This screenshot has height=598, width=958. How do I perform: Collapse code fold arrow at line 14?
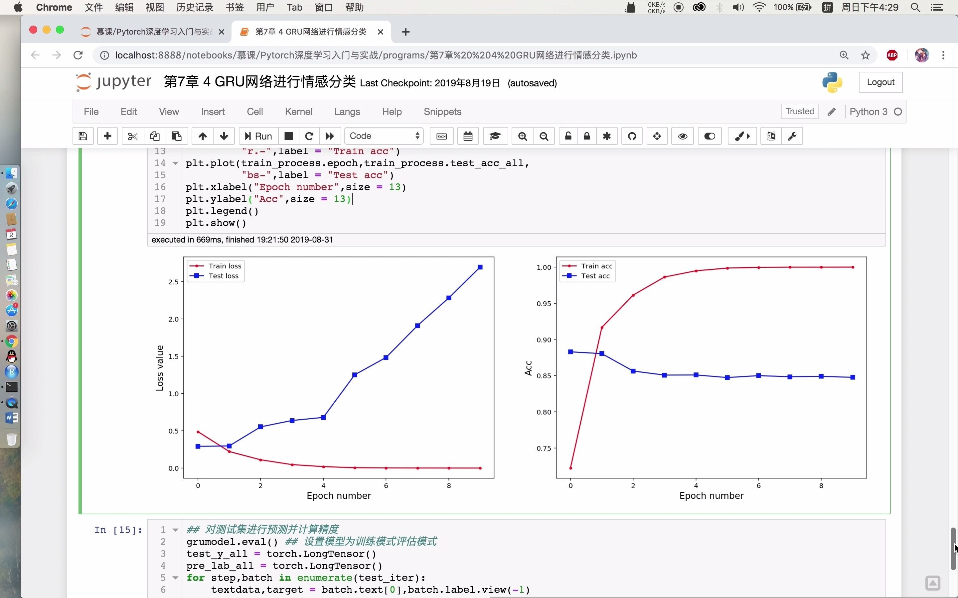click(175, 163)
